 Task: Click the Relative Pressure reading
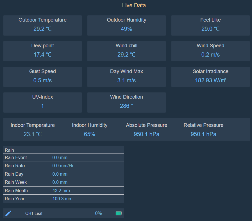(203, 134)
